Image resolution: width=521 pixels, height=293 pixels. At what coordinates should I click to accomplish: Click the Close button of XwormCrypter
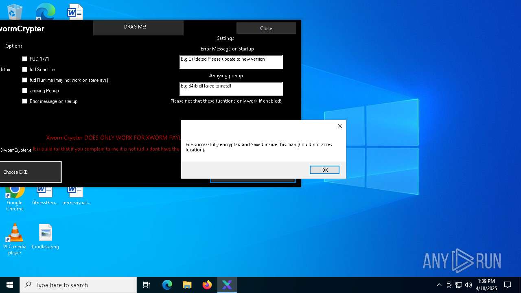[x=266, y=28]
